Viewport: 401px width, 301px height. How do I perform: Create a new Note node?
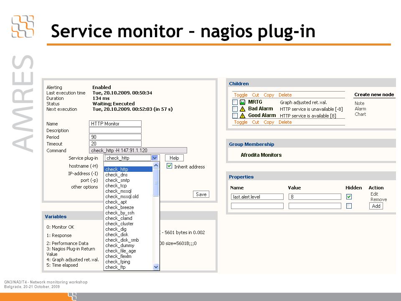(360, 103)
